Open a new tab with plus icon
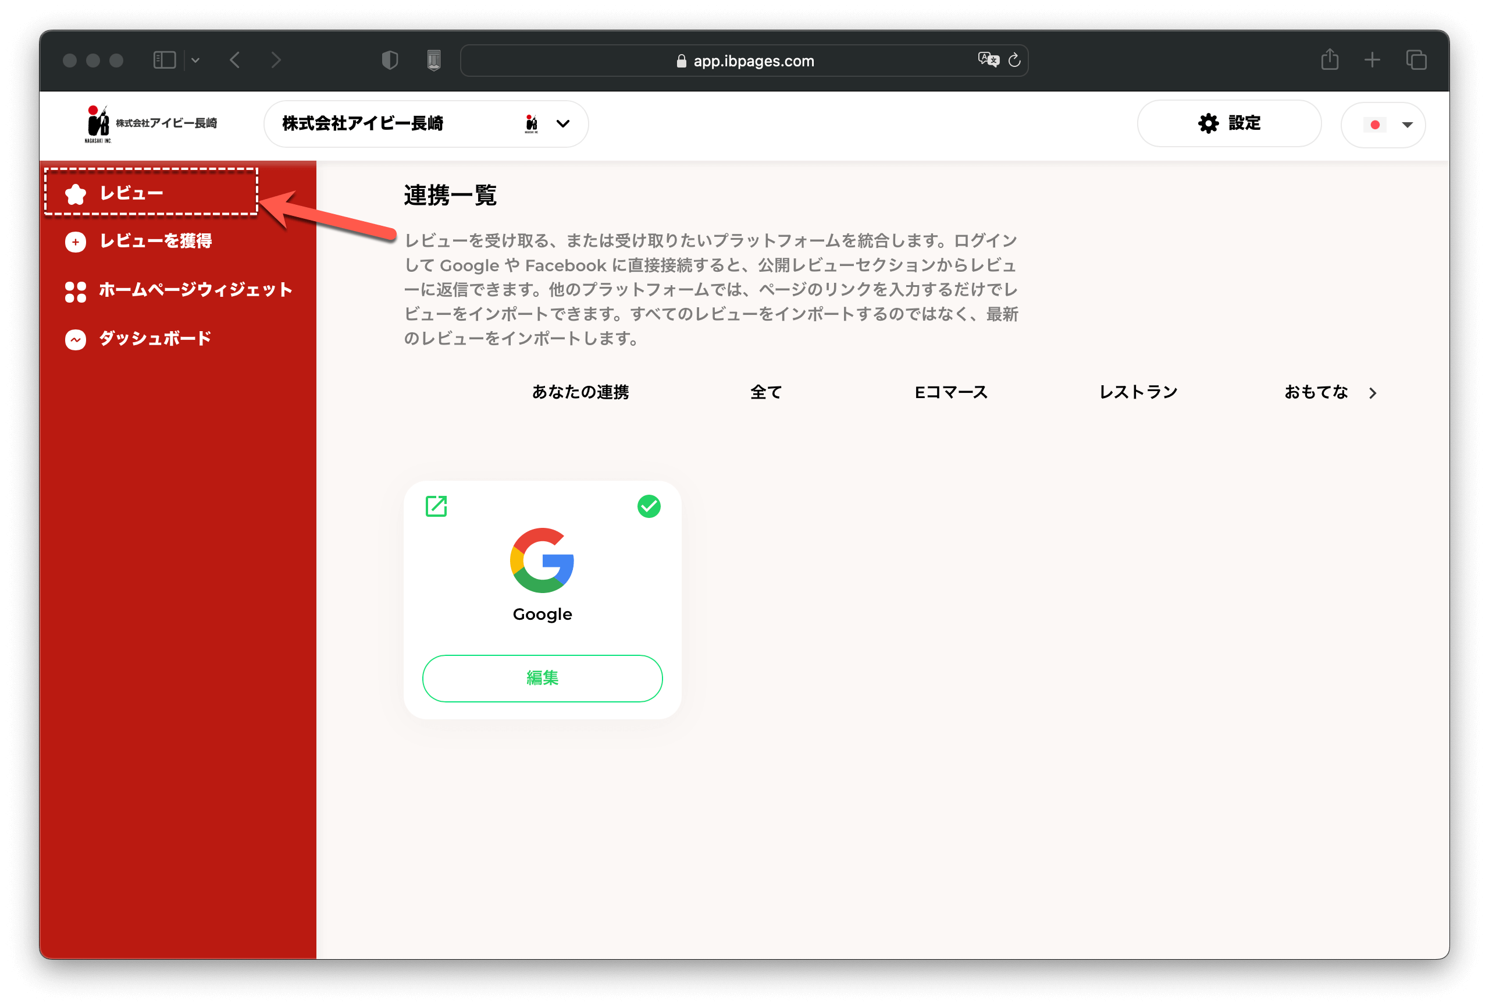Screen dimensions: 1489x1008 click(x=1373, y=61)
